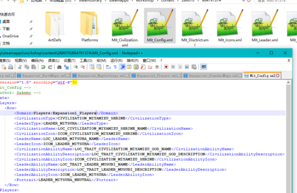Screen dimensions: 297x193
Task: Close the Expansion1_MapSettings.xml tab
Action: tap(128, 76)
